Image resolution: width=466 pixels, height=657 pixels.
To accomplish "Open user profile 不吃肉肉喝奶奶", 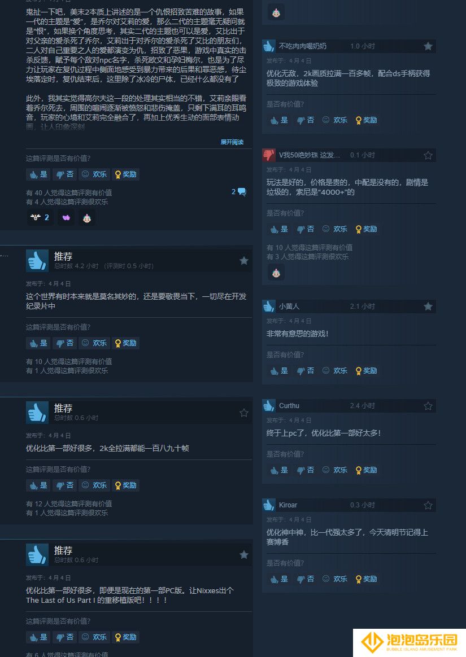I will [302, 46].
